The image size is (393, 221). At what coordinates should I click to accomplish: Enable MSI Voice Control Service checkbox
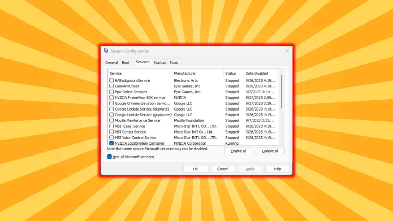pyautogui.click(x=111, y=138)
